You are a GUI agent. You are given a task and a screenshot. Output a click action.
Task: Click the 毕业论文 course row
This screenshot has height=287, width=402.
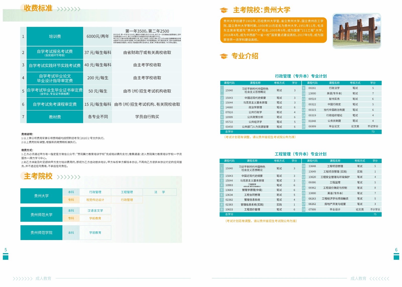click(x=341, y=127)
